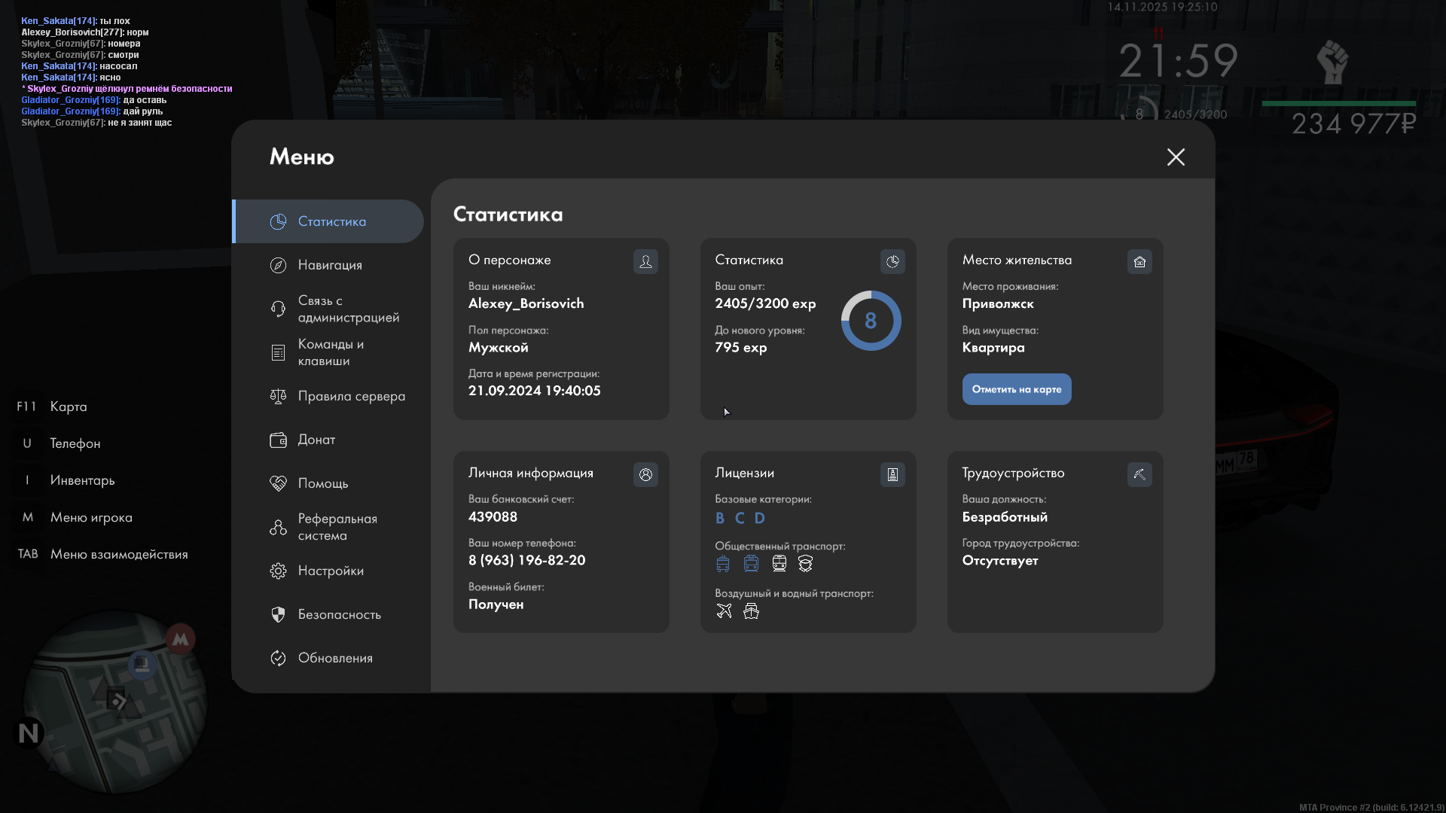Viewport: 1446px width, 813px height.
Task: Click the profile icon in О персонаже card
Action: [x=645, y=261]
